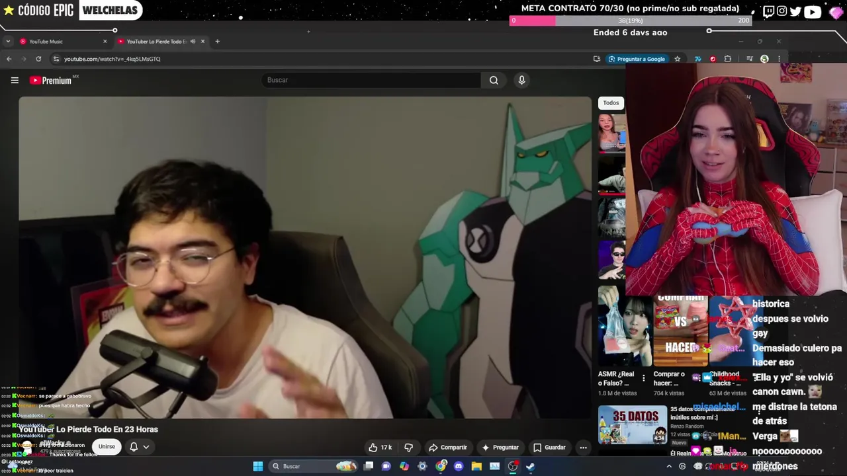Select the Todos filter chip
Screen dimensions: 847x476
pos(611,103)
